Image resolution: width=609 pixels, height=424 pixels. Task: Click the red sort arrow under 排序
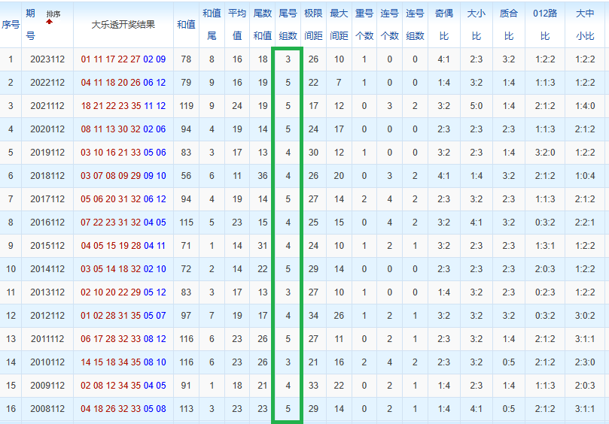[x=50, y=22]
